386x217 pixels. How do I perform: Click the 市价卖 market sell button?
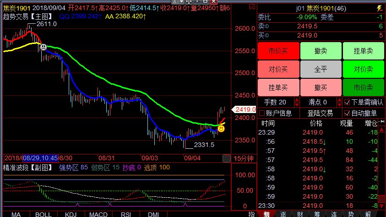point(363,87)
